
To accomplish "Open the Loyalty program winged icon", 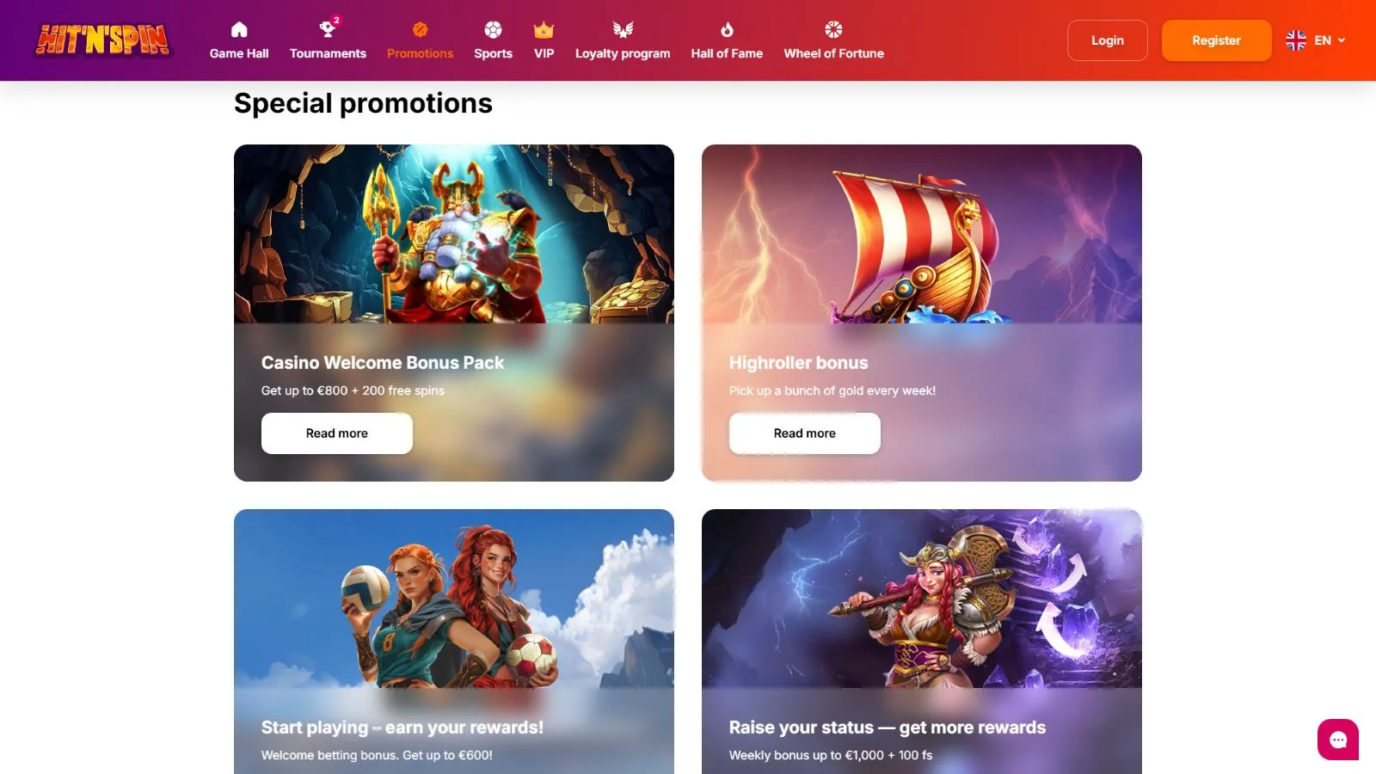I will pyautogui.click(x=623, y=30).
